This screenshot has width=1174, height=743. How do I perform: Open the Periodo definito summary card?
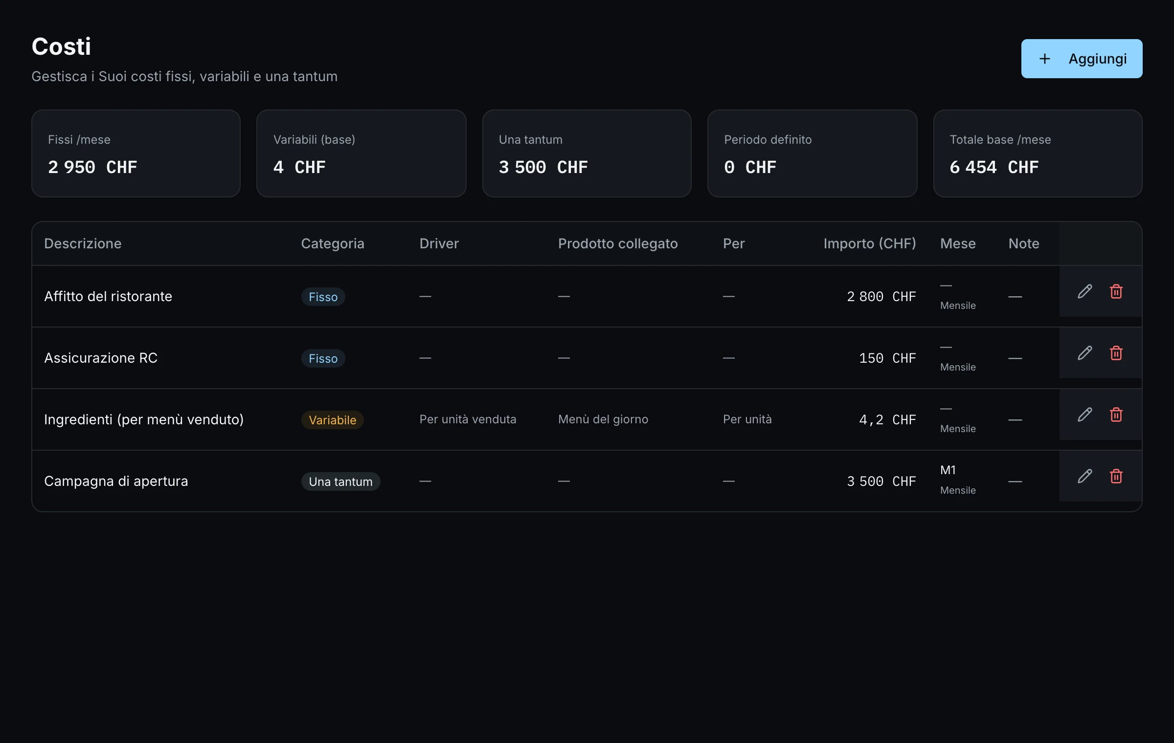(x=813, y=153)
